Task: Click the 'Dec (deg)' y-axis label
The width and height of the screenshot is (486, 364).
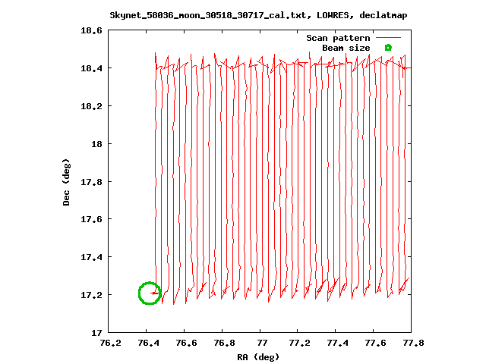Action: pos(66,182)
